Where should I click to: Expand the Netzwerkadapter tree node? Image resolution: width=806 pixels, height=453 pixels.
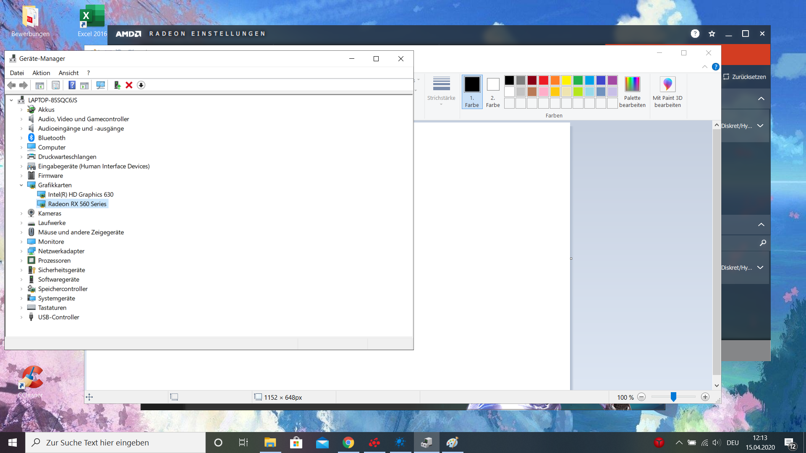click(21, 251)
